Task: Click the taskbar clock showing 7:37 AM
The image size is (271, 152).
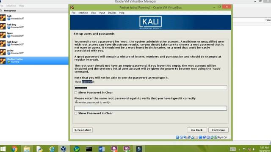Action: tap(264, 149)
